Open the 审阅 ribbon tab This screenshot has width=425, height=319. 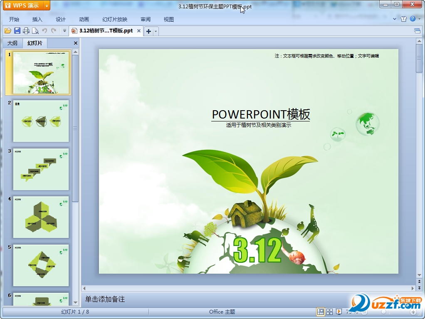coord(146,20)
